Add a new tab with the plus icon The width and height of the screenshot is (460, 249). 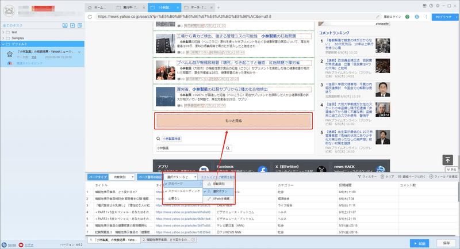(x=218, y=7)
